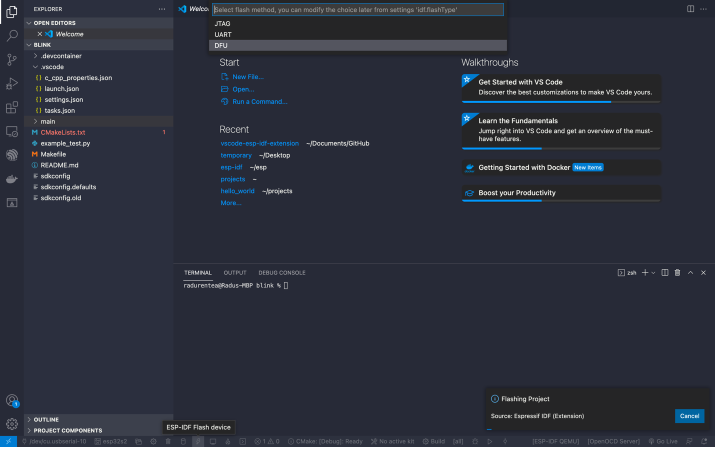Viewport: 715px width, 449px height.
Task: Split the terminal panel
Action: pos(664,272)
